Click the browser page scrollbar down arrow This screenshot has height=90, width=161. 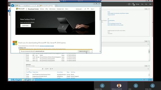tap(100, 51)
